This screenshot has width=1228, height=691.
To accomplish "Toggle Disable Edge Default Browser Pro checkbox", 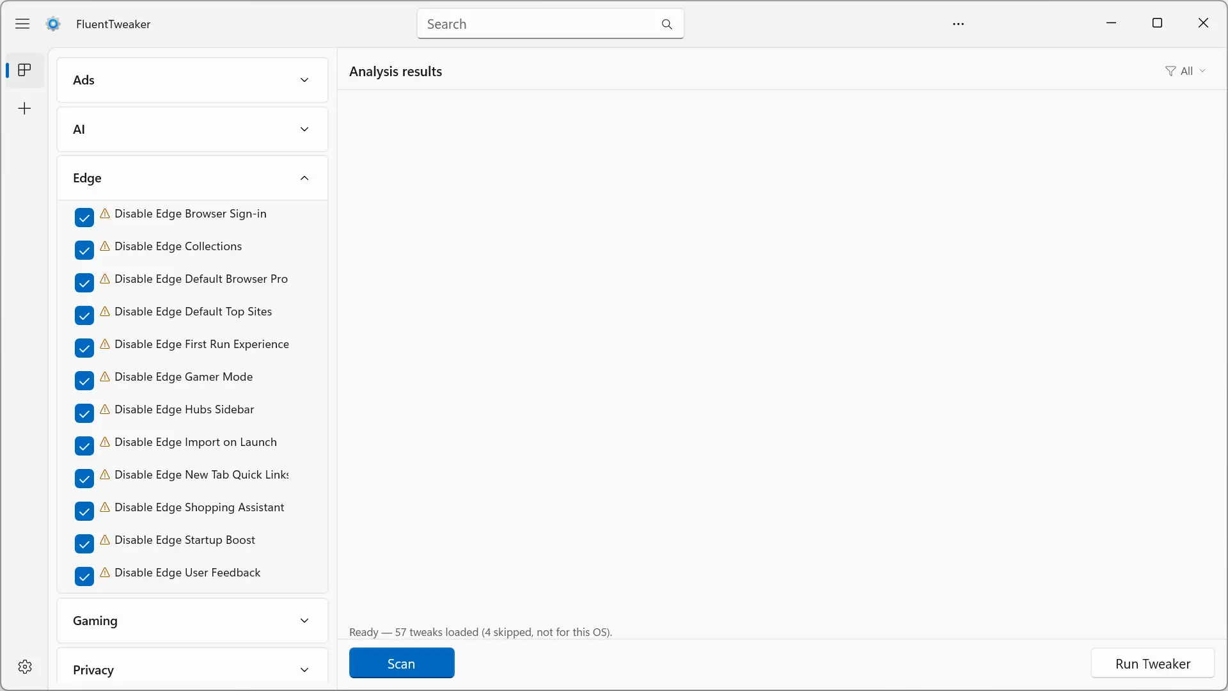I will tap(84, 283).
